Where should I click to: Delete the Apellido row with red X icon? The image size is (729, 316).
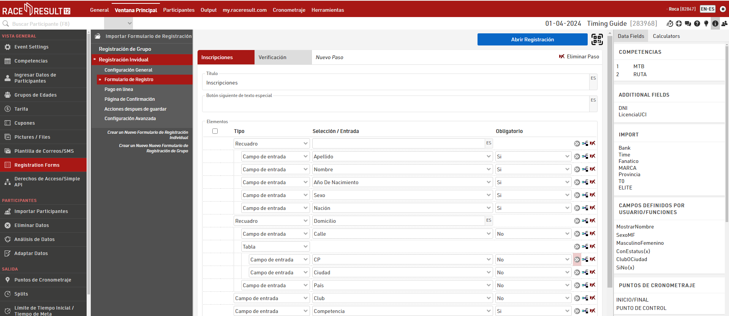593,156
